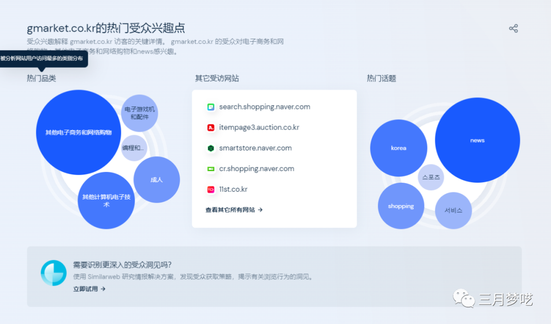Click the share icon at top right
This screenshot has width=551, height=324.
pyautogui.click(x=513, y=29)
